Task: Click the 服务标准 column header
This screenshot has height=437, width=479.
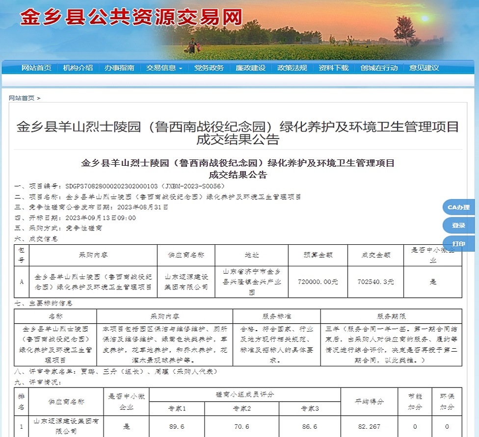Action: [277, 316]
